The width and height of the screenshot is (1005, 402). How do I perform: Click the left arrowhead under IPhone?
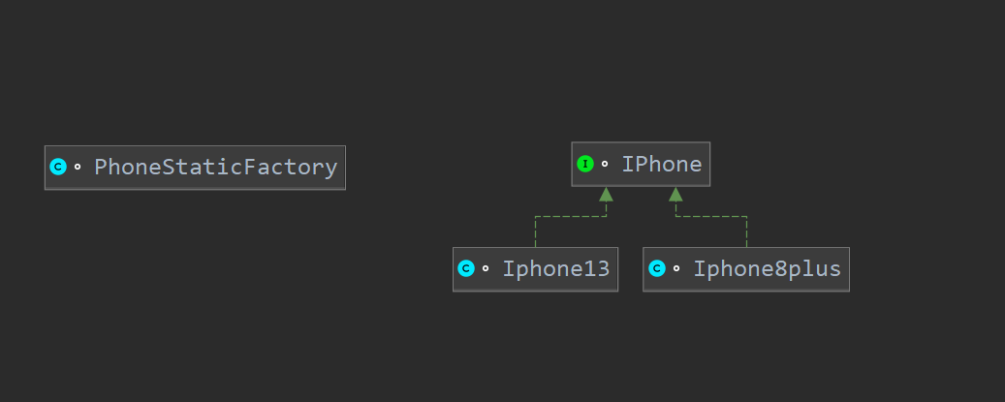(x=606, y=194)
